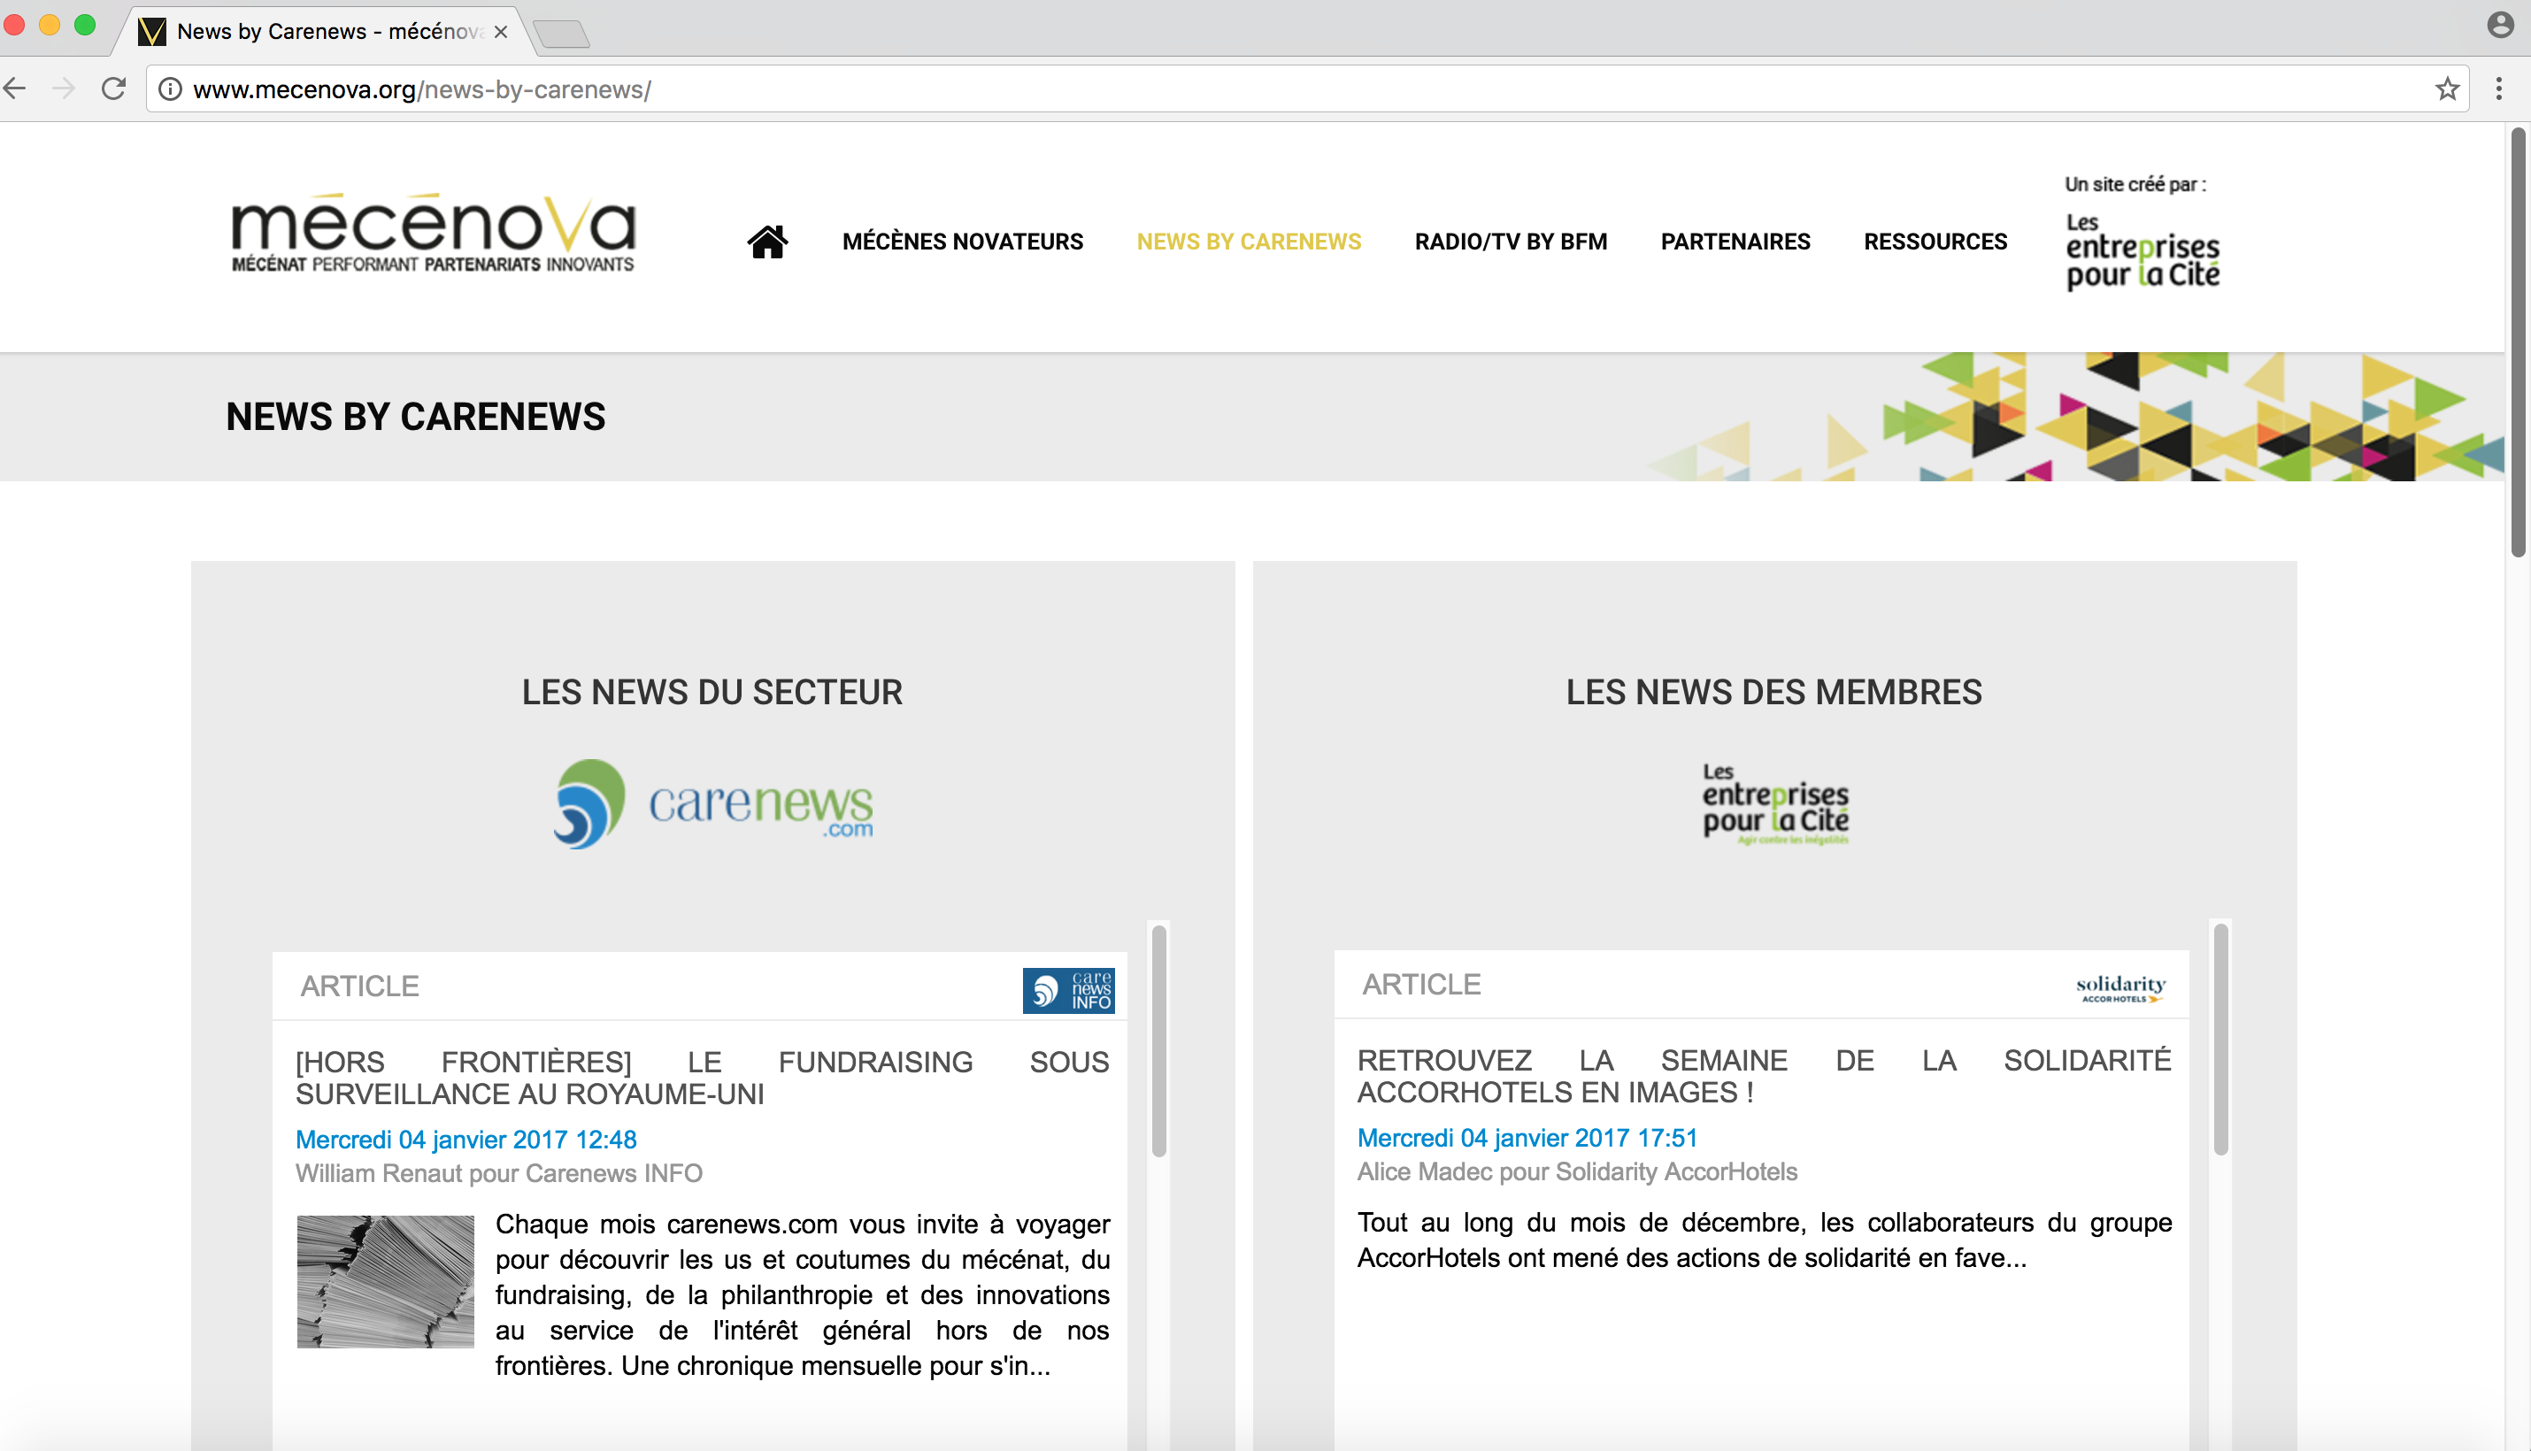Screen dimensions: 2531x1451
Task: Click the home icon in navigation
Action: pyautogui.click(x=767, y=242)
